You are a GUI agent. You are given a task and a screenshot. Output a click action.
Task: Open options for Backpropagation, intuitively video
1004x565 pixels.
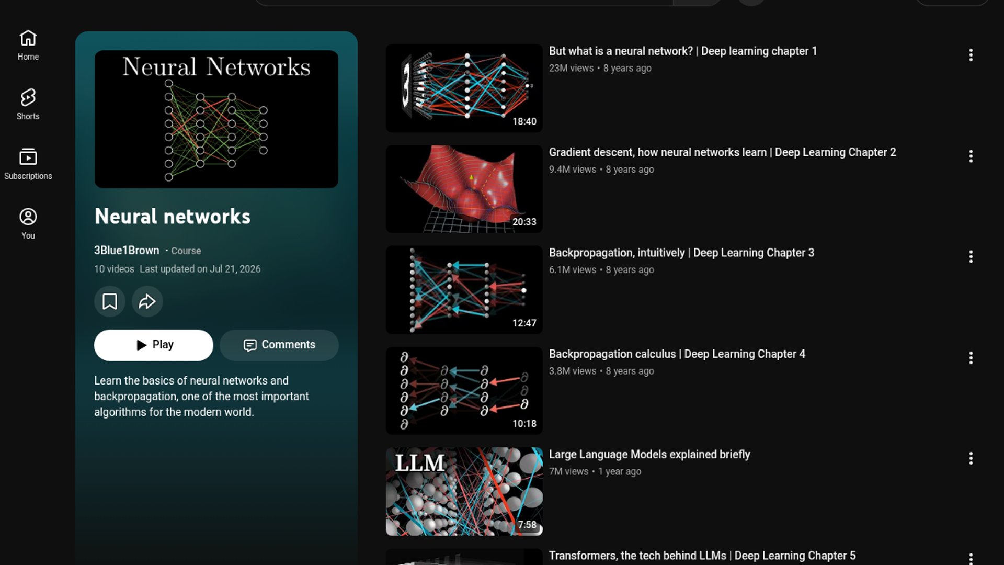971,256
